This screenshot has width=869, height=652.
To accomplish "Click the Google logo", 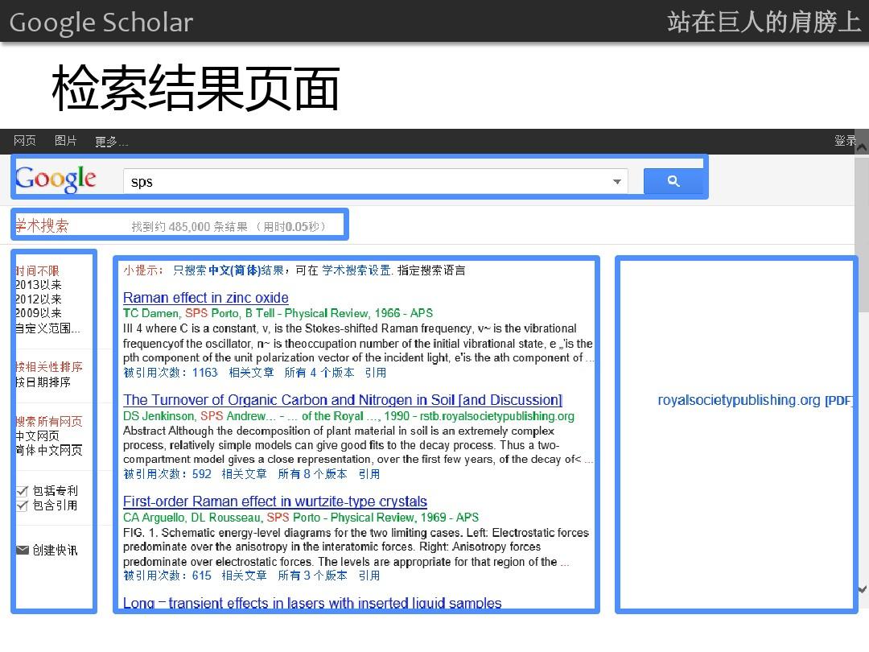I will pos(56,179).
